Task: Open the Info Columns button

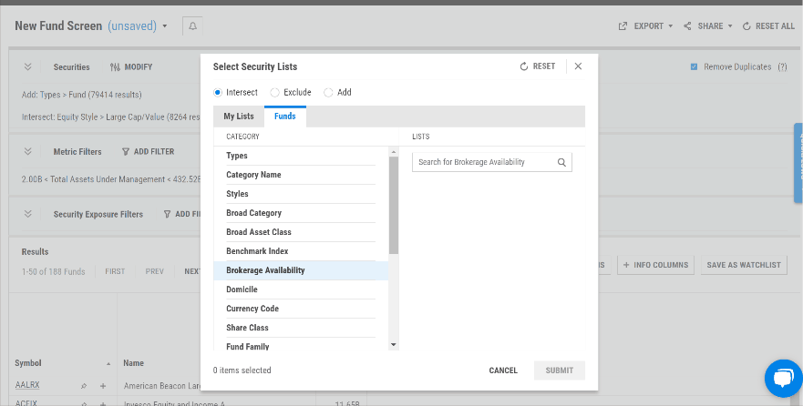Action: (656, 265)
